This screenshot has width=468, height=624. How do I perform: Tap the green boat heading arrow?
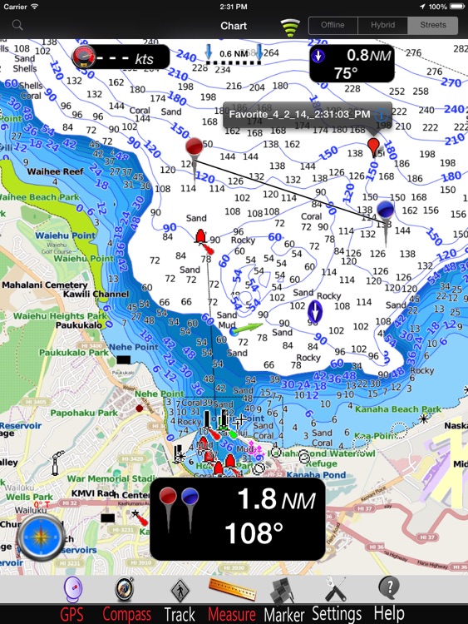[x=247, y=329]
